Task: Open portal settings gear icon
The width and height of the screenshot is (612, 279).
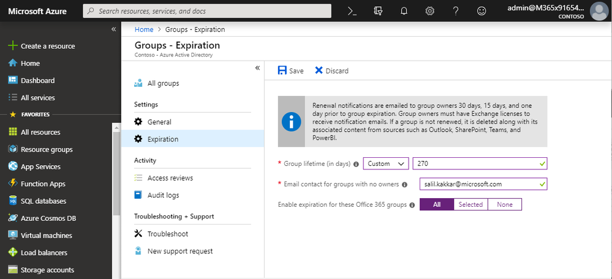Action: (x=430, y=11)
